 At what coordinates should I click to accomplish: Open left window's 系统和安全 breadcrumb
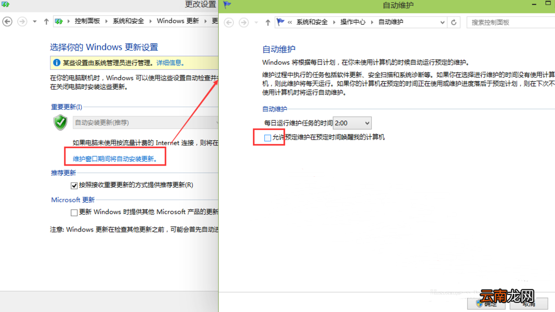coord(128,21)
